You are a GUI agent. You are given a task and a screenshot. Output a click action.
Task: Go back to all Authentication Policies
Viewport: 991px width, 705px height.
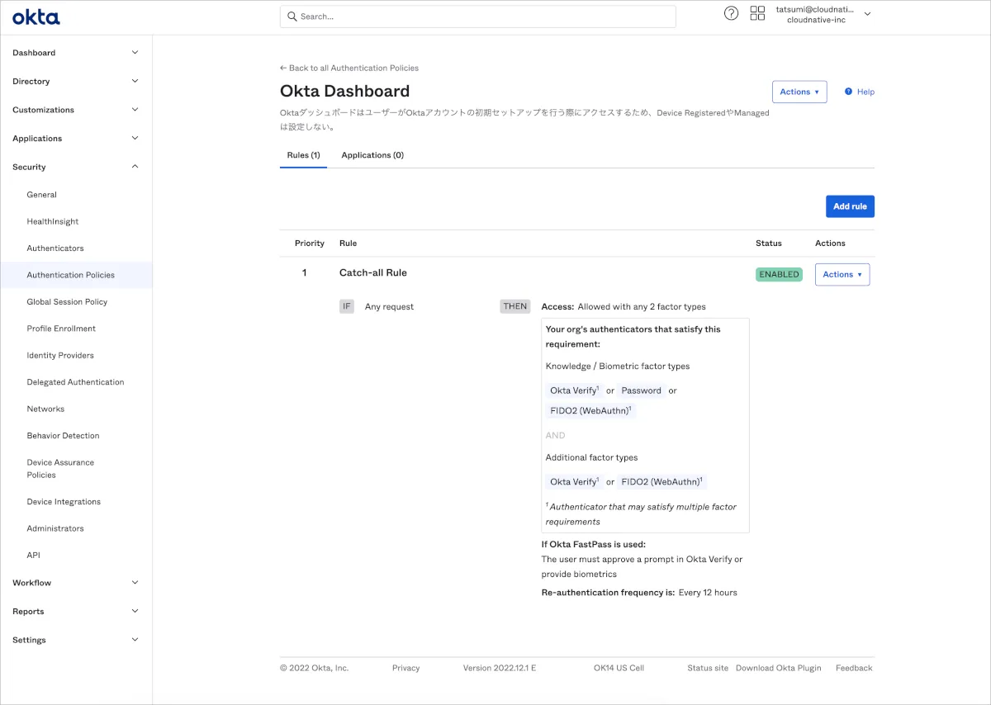[349, 68]
